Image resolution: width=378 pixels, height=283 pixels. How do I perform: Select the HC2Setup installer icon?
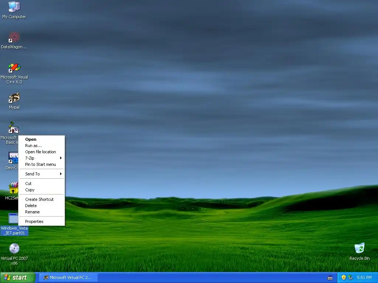tap(13, 188)
